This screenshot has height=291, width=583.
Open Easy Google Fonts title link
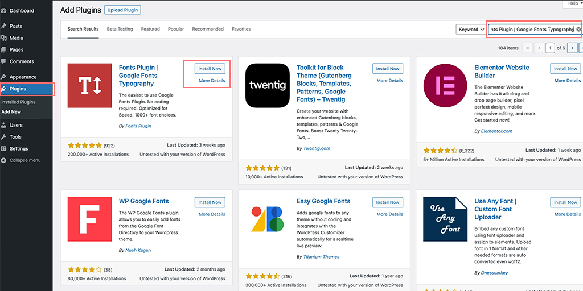(x=323, y=201)
